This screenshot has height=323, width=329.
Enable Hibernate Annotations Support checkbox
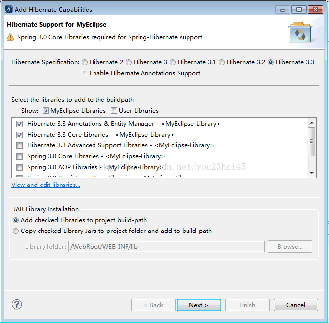pyautogui.click(x=85, y=73)
